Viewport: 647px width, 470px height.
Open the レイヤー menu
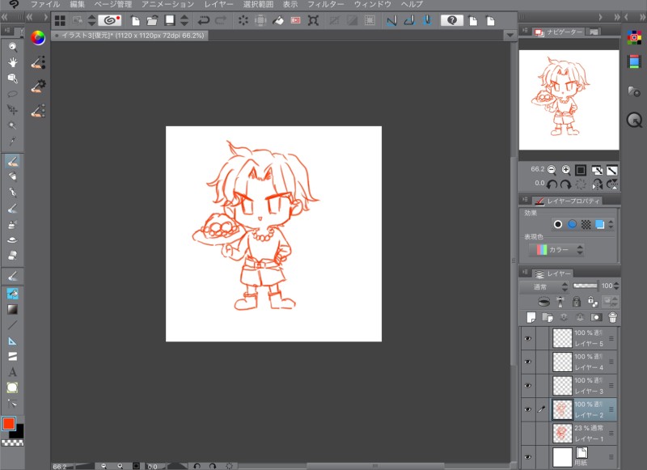coord(218,5)
